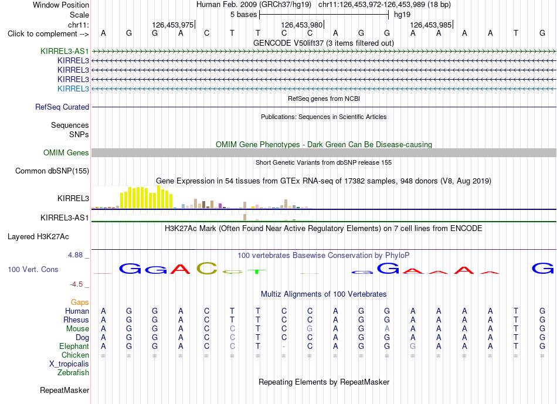Viewport: 557px width, 404px height.
Task: Click the chr11: ruler label
Action: 79,25
